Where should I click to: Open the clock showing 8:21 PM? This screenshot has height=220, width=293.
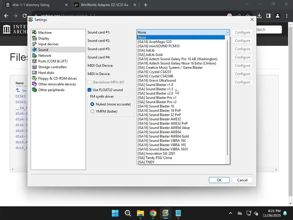pyautogui.click(x=272, y=213)
